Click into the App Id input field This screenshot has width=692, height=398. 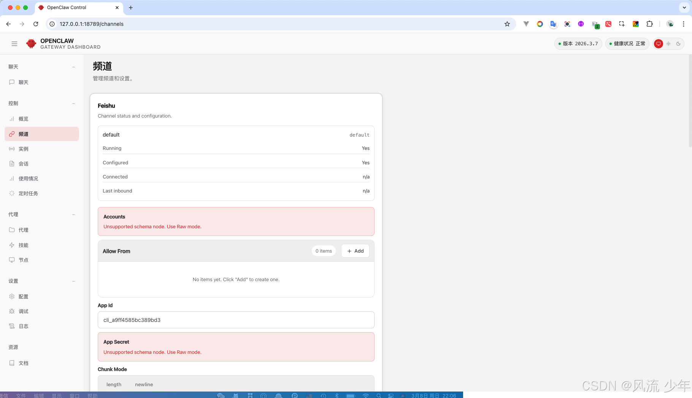tap(236, 320)
